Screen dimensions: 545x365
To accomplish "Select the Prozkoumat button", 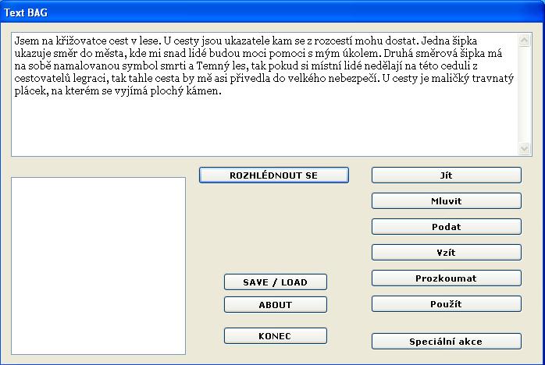I will (x=447, y=278).
